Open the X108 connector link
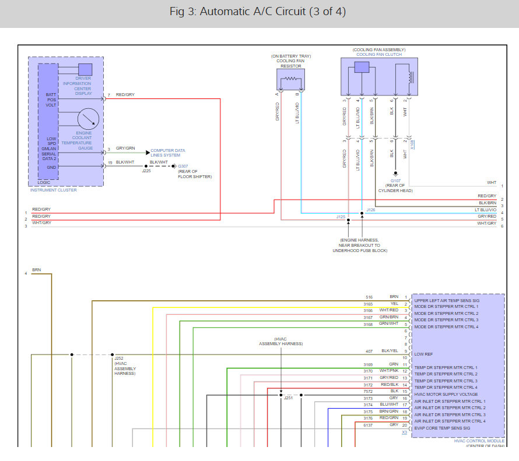519x461 pixels. click(412, 144)
